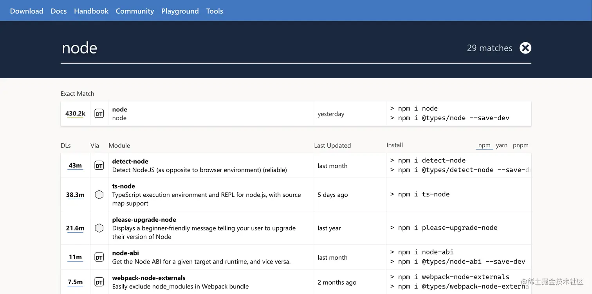Click the 'npm i ts-node' install command
Image resolution: width=592 pixels, height=294 pixels.
pos(420,194)
